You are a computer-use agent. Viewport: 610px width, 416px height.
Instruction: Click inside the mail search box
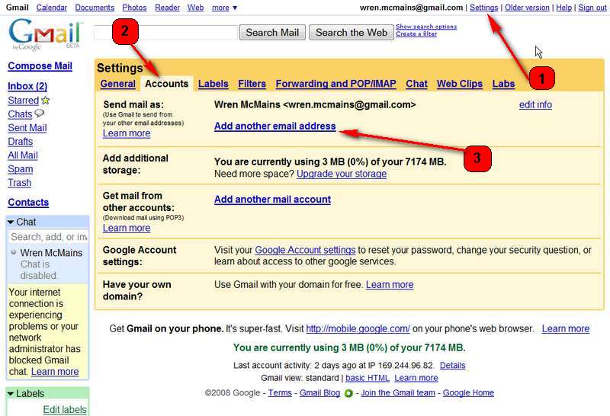click(165, 32)
